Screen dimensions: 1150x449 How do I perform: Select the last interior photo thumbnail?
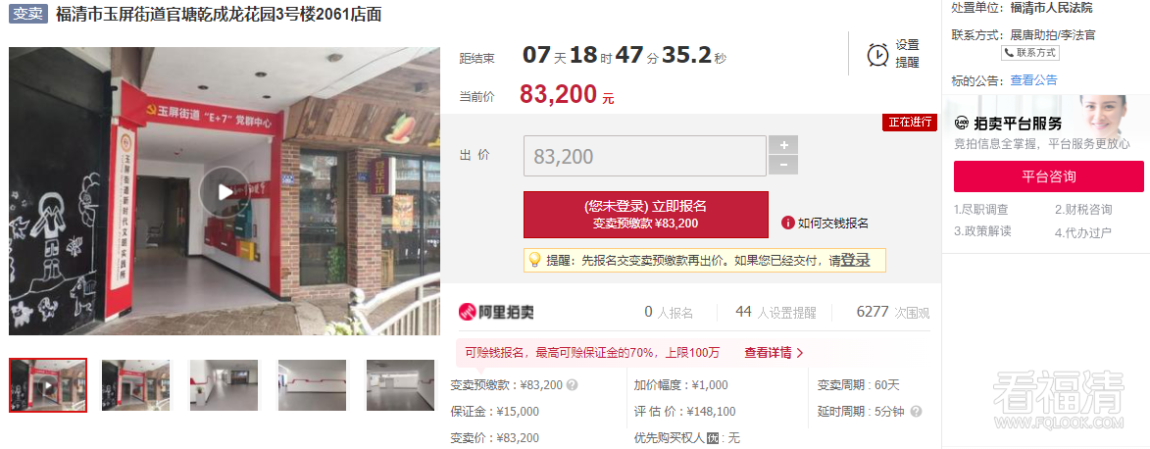(x=400, y=385)
